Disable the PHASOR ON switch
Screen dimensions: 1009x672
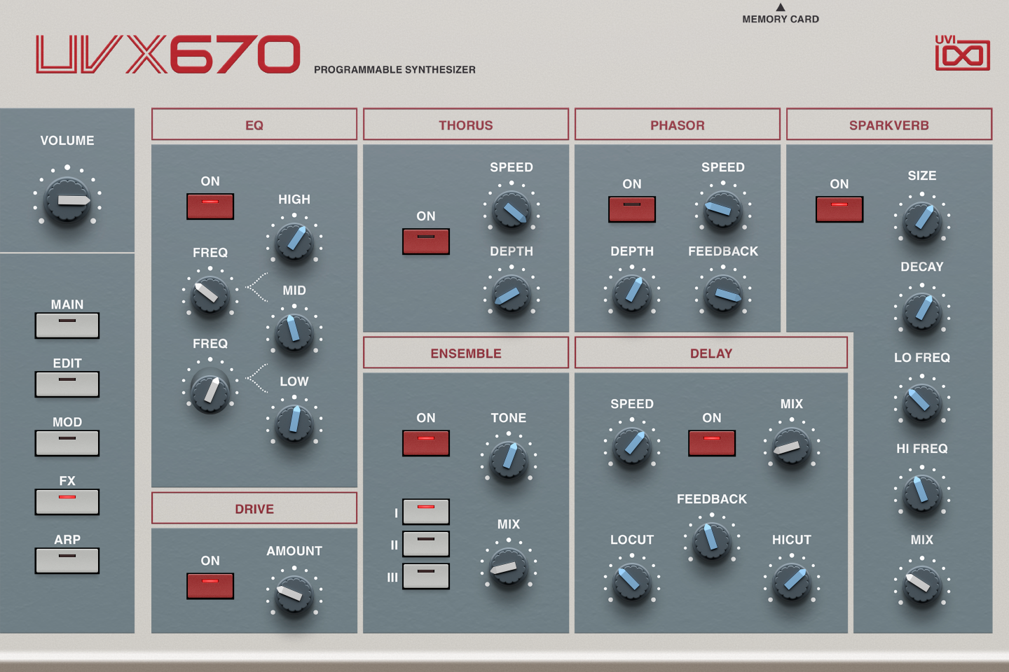[631, 209]
